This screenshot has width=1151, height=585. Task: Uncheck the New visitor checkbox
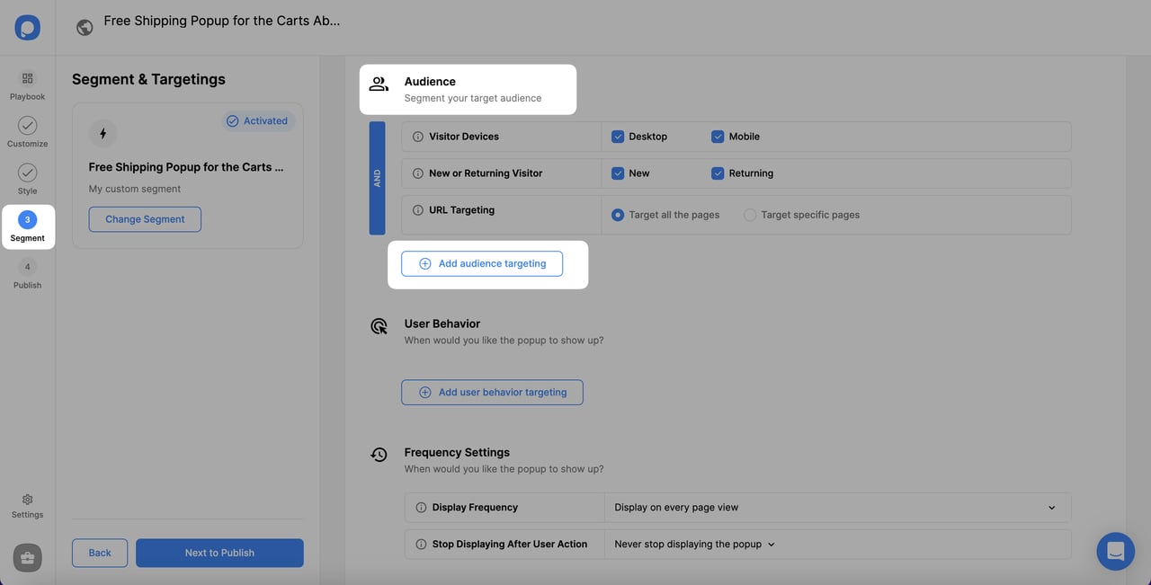(618, 173)
